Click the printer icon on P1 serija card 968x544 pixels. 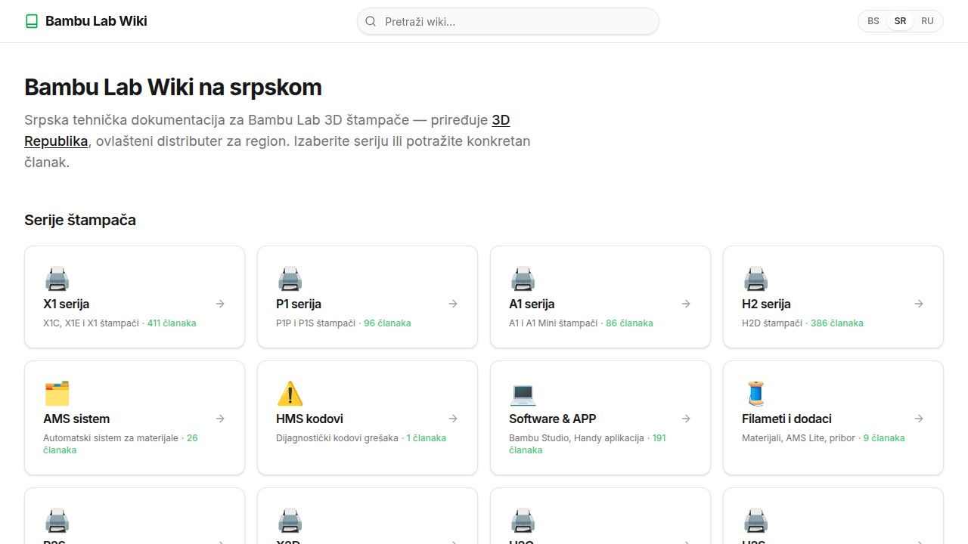point(290,278)
